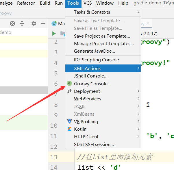174x170 pixels.
Task: Choose Generate JavaDoc from Tools menu
Action: click(x=95, y=51)
